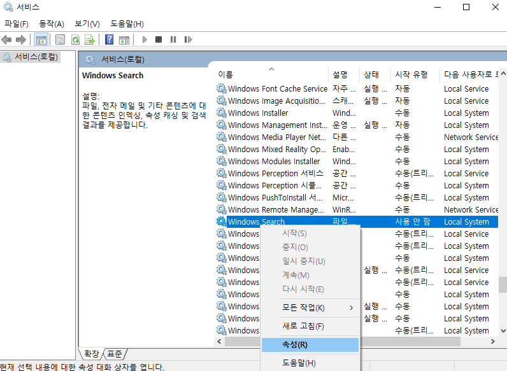
Task: Select Windows PushToInstall service row
Action: pos(357,197)
